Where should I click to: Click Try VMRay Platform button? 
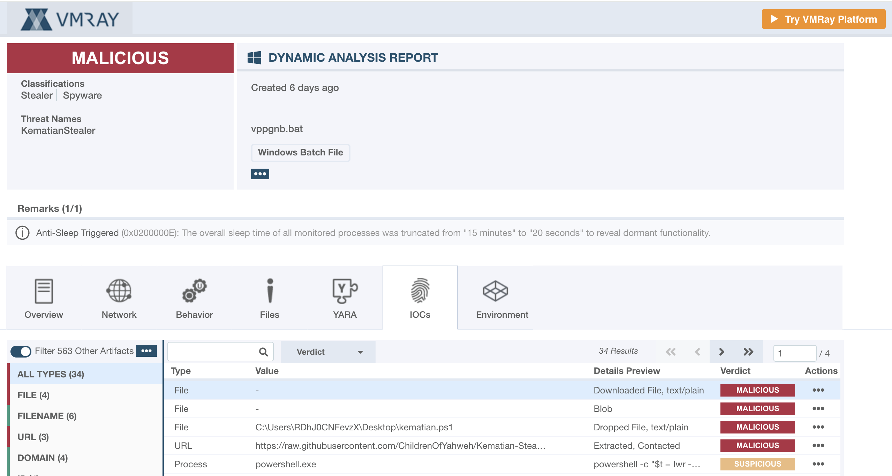823,19
